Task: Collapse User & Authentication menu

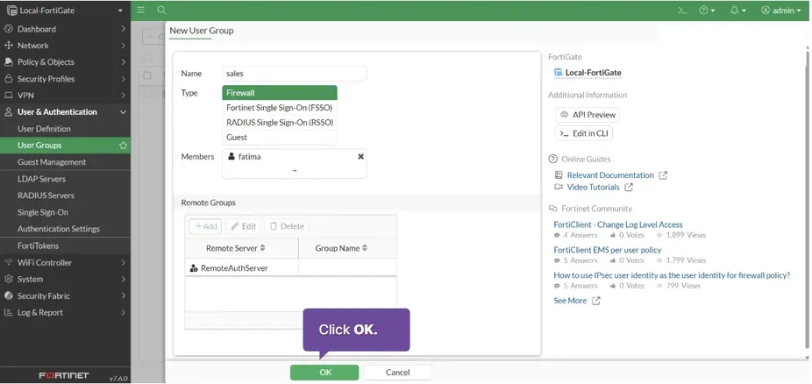Action: pos(65,112)
